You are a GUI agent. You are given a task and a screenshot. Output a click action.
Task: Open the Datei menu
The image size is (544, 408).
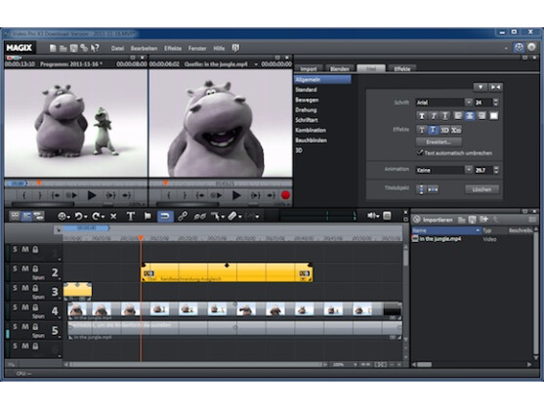click(117, 49)
